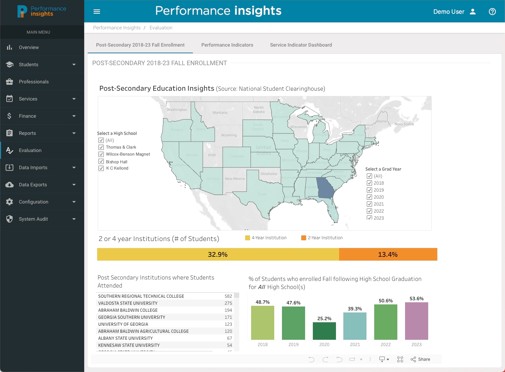Viewport: 505px width, 372px height.
Task: Toggle the K C Kellond checkbox
Action: tap(101, 168)
